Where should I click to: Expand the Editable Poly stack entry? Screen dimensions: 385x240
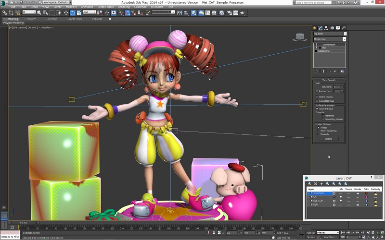pos(316,51)
